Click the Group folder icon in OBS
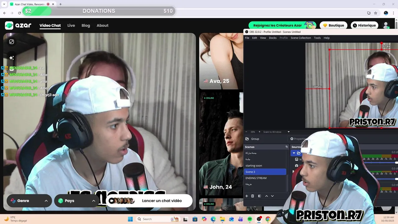398x224 pixels. coord(247,139)
